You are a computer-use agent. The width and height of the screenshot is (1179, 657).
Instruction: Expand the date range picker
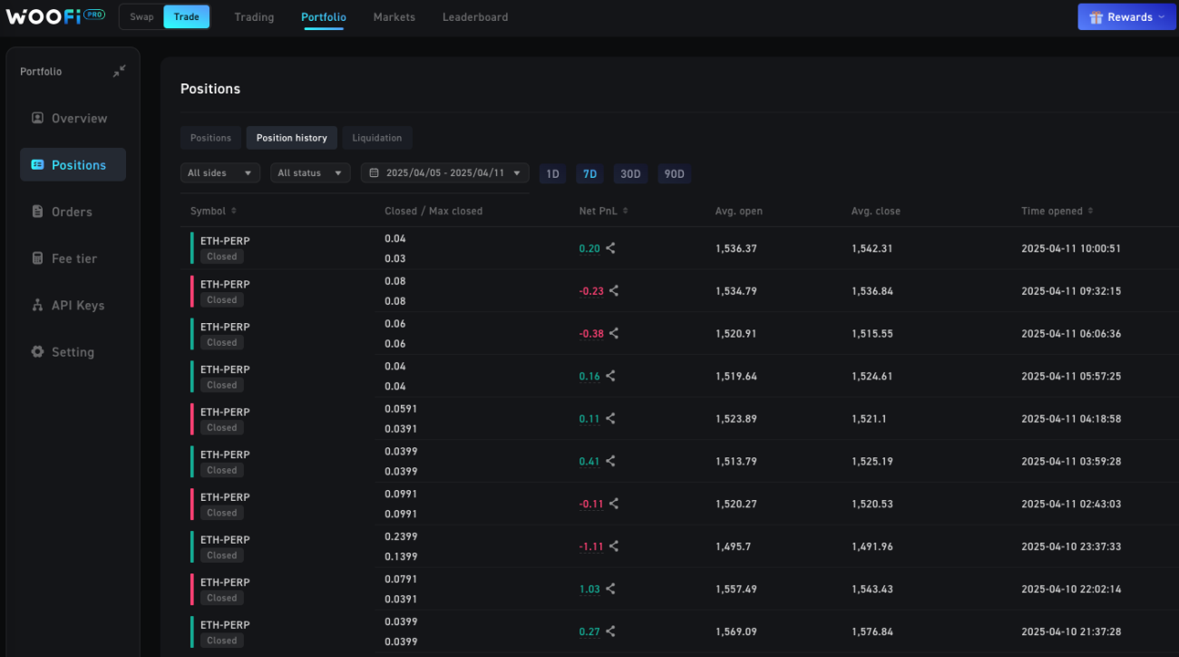(x=445, y=172)
